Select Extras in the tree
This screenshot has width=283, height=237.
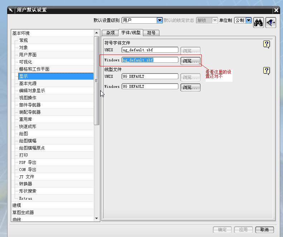tap(26, 198)
